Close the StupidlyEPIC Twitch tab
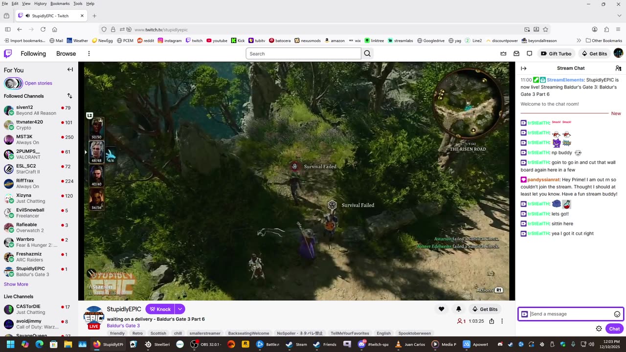The height and width of the screenshot is (352, 626). [82, 16]
